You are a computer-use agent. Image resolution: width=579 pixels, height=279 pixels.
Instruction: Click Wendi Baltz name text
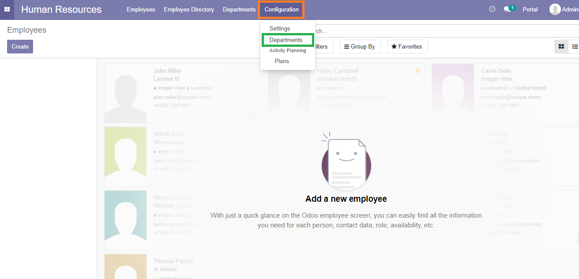pyautogui.click(x=169, y=134)
